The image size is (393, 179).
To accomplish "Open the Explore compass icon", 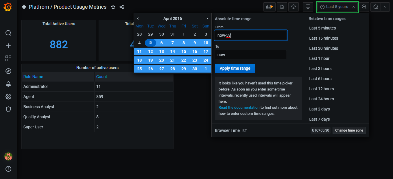I will (8, 71).
